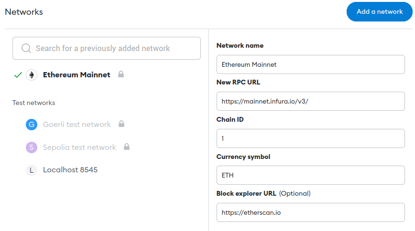The height and width of the screenshot is (231, 415).
Task: Select Sepolia test network entry
Action: [79, 147]
